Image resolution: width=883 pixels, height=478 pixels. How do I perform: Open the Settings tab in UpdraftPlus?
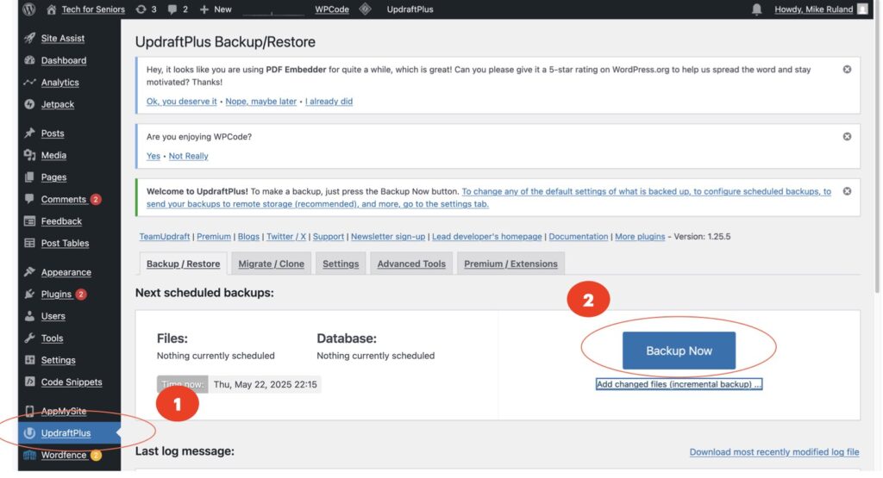click(x=341, y=264)
